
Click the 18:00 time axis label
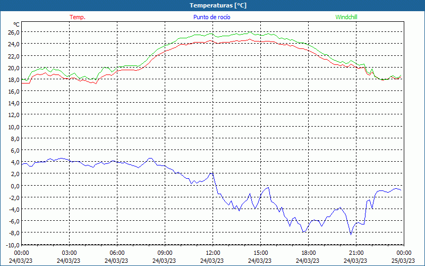pyautogui.click(x=309, y=253)
